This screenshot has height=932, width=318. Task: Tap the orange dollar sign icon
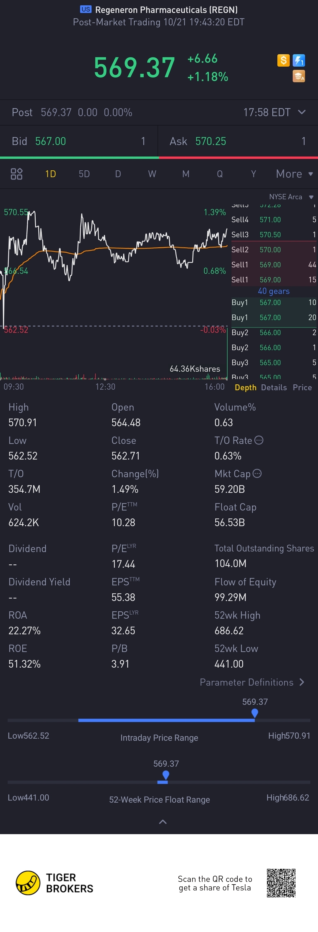283,60
